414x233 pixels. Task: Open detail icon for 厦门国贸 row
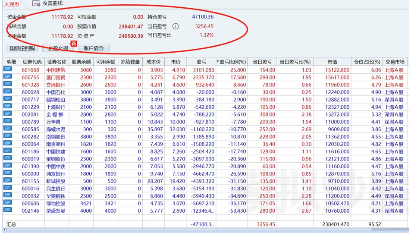click(x=8, y=77)
